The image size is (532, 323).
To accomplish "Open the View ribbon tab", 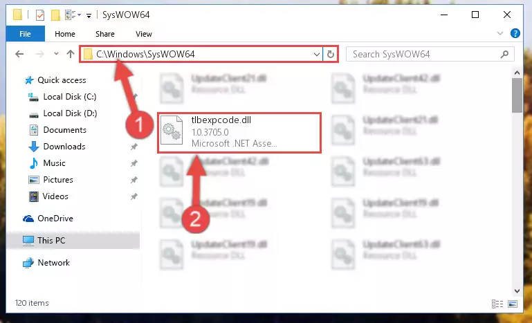I will (x=144, y=34).
